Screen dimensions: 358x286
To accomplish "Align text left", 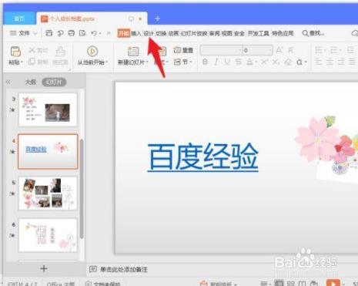I will pyautogui.click(x=319, y=62).
